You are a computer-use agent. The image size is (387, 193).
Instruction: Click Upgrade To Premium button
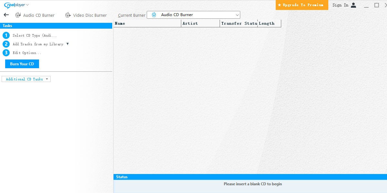coord(302,5)
